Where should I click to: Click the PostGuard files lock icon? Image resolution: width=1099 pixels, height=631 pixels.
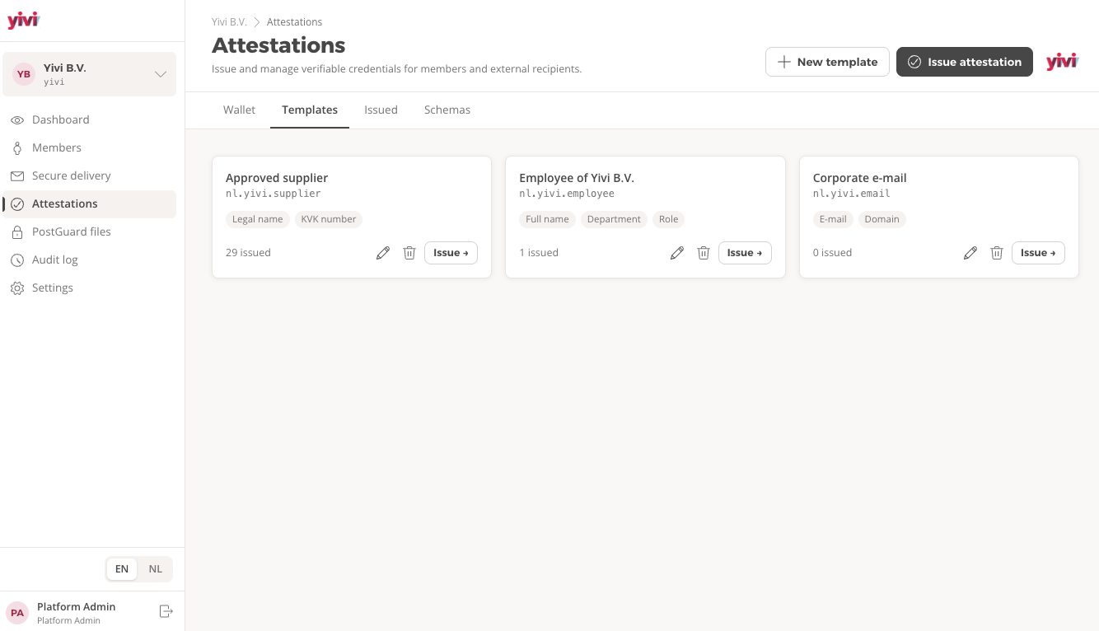[17, 232]
